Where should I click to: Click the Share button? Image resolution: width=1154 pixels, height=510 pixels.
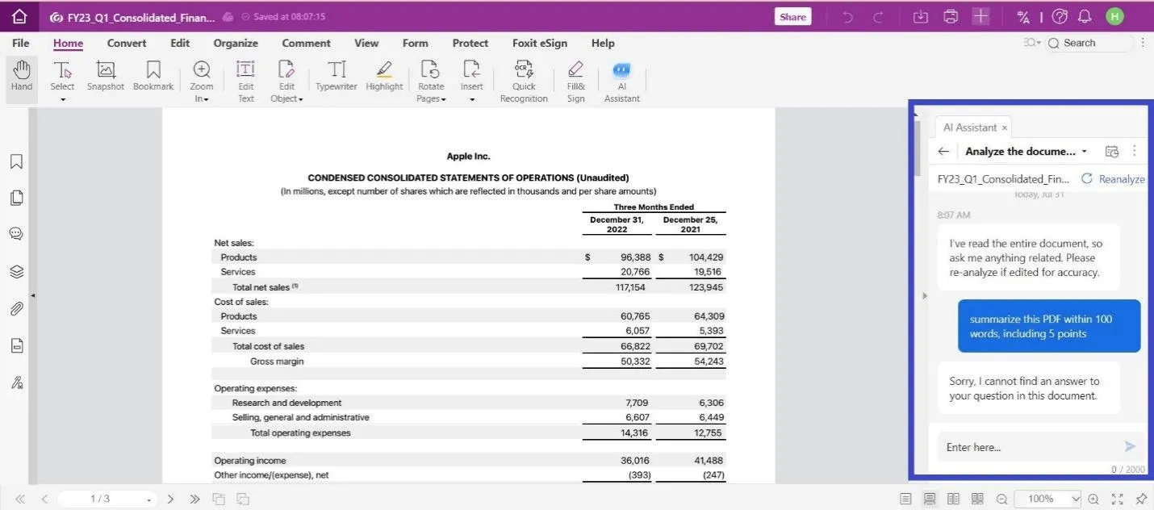(792, 17)
